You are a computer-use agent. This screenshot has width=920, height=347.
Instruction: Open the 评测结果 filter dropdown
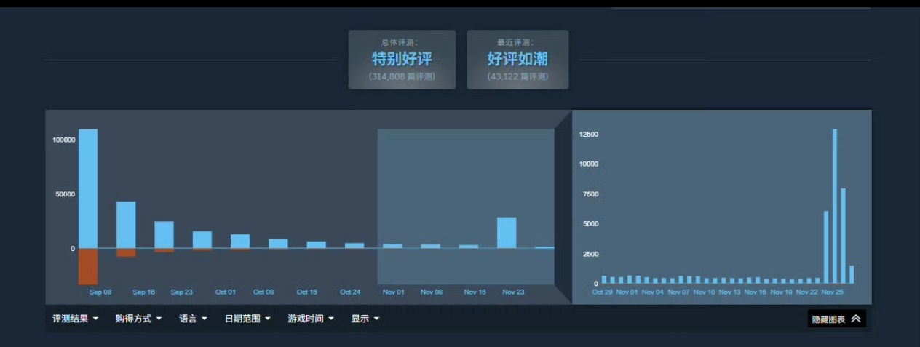75,319
